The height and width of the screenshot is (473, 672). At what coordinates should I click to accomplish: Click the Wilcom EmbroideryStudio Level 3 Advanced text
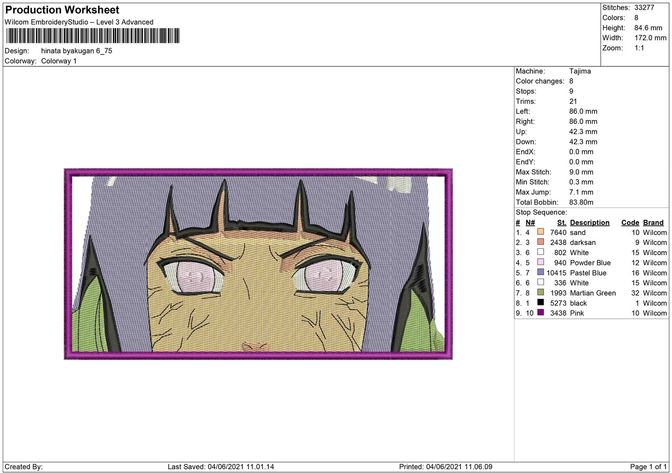pyautogui.click(x=79, y=22)
